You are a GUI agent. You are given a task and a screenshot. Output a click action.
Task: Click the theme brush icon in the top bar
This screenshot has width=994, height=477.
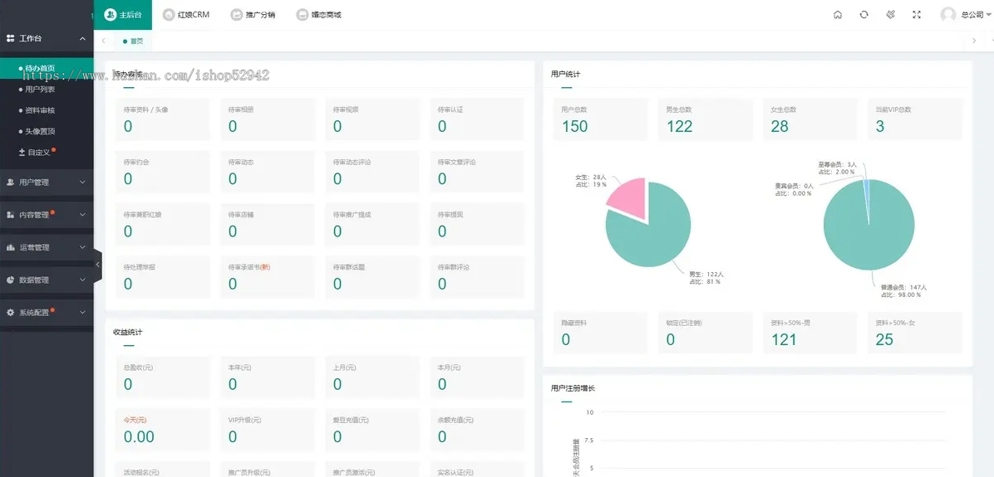click(890, 15)
